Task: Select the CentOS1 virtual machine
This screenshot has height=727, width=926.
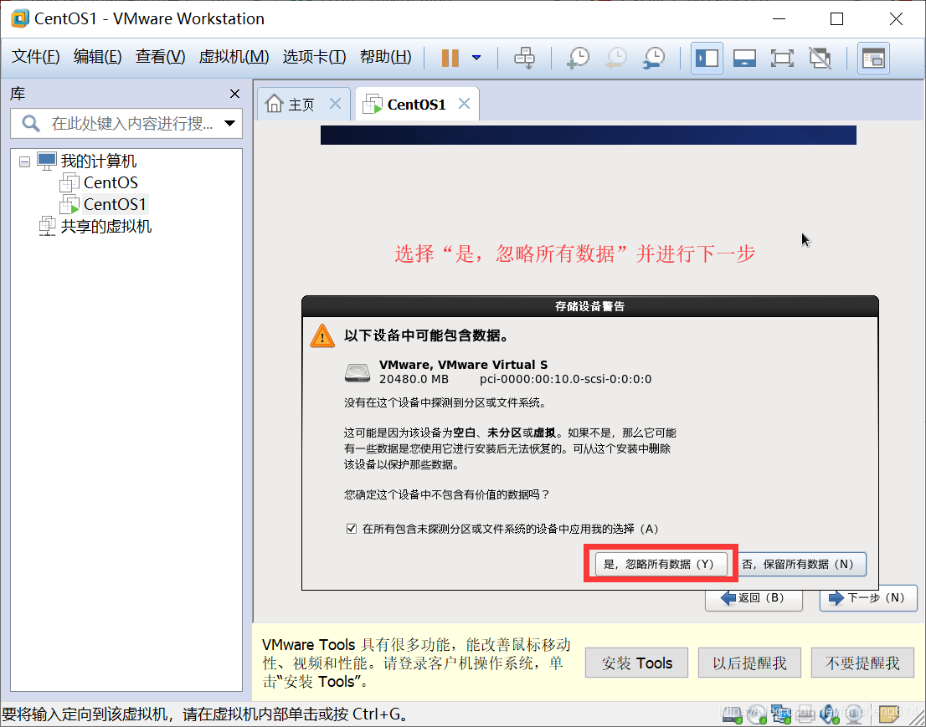Action: (x=115, y=204)
